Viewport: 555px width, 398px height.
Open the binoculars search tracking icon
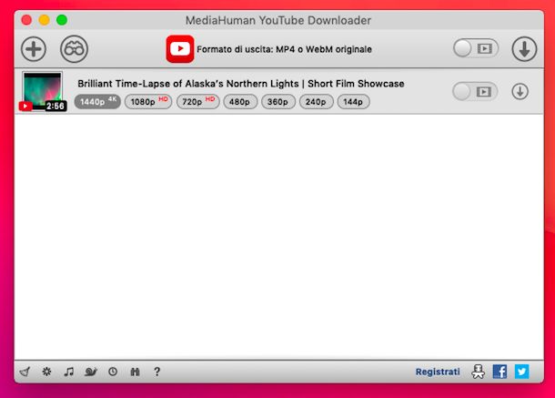click(x=74, y=49)
